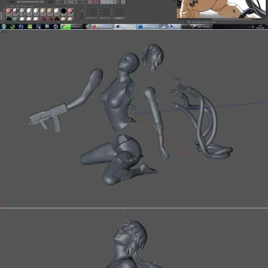Screen dimensions: 268x268
Task: Open the Create menu in the Material Manager
Action: tap(12, 6)
